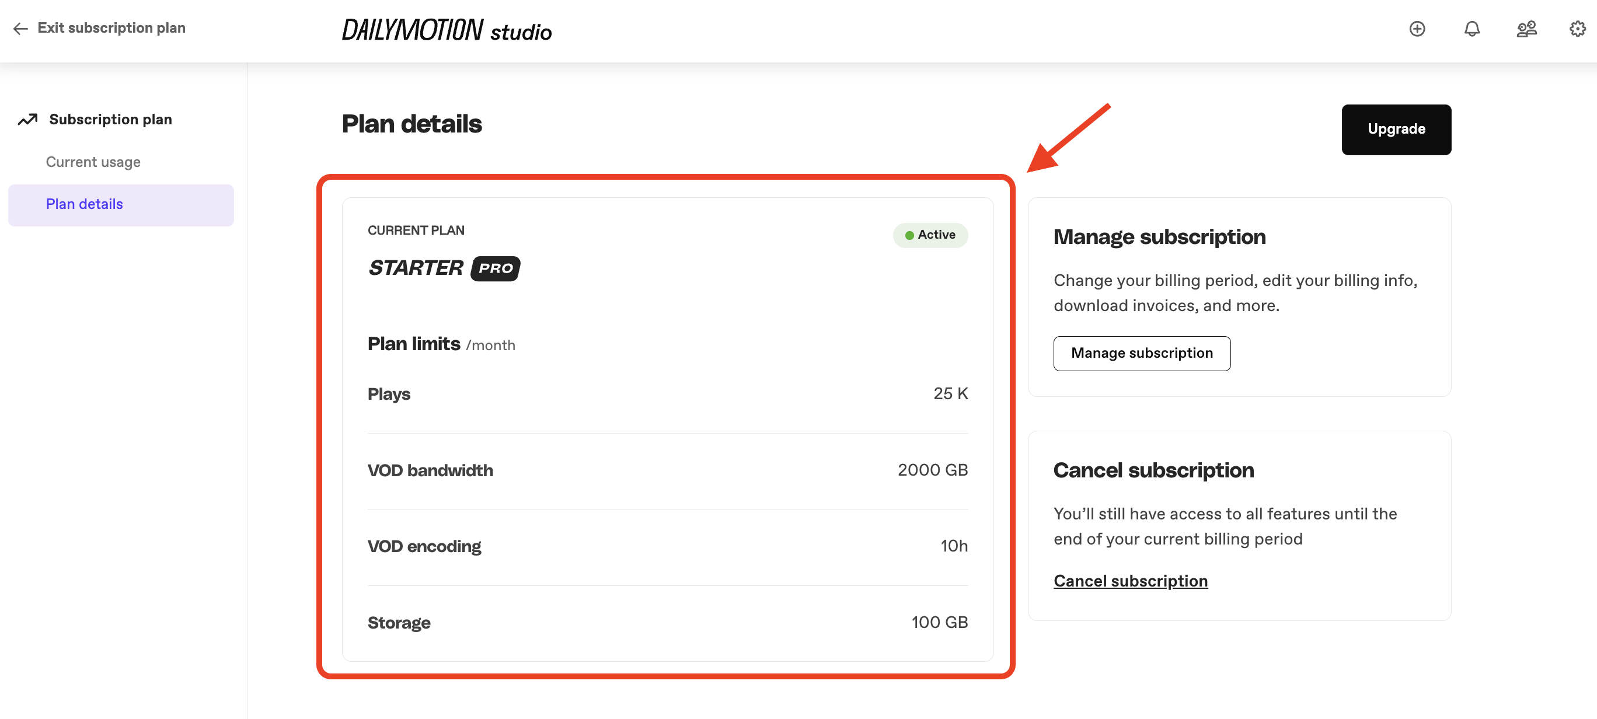Click the back arrow to exit subscription plan

(x=20, y=29)
